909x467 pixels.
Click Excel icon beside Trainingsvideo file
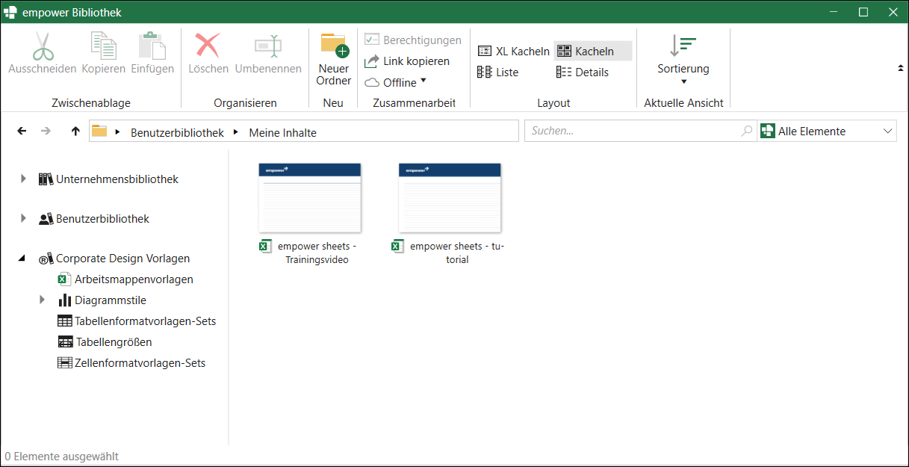point(265,246)
